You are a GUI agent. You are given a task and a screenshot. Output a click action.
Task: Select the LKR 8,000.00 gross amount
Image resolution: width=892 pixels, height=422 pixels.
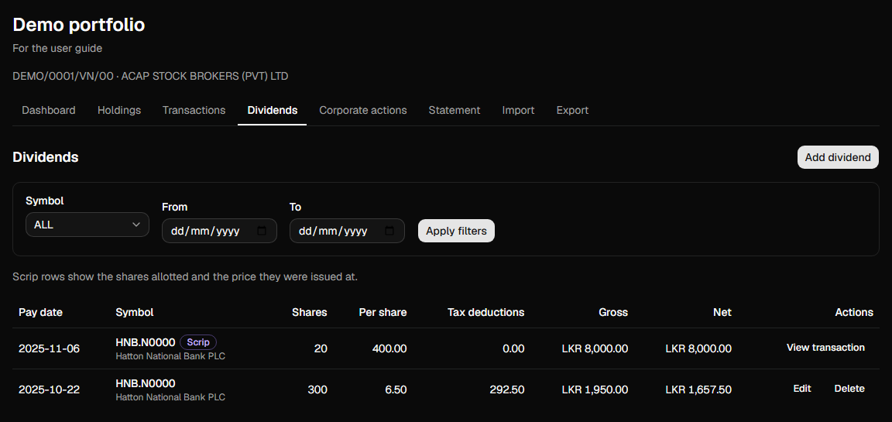[595, 348]
